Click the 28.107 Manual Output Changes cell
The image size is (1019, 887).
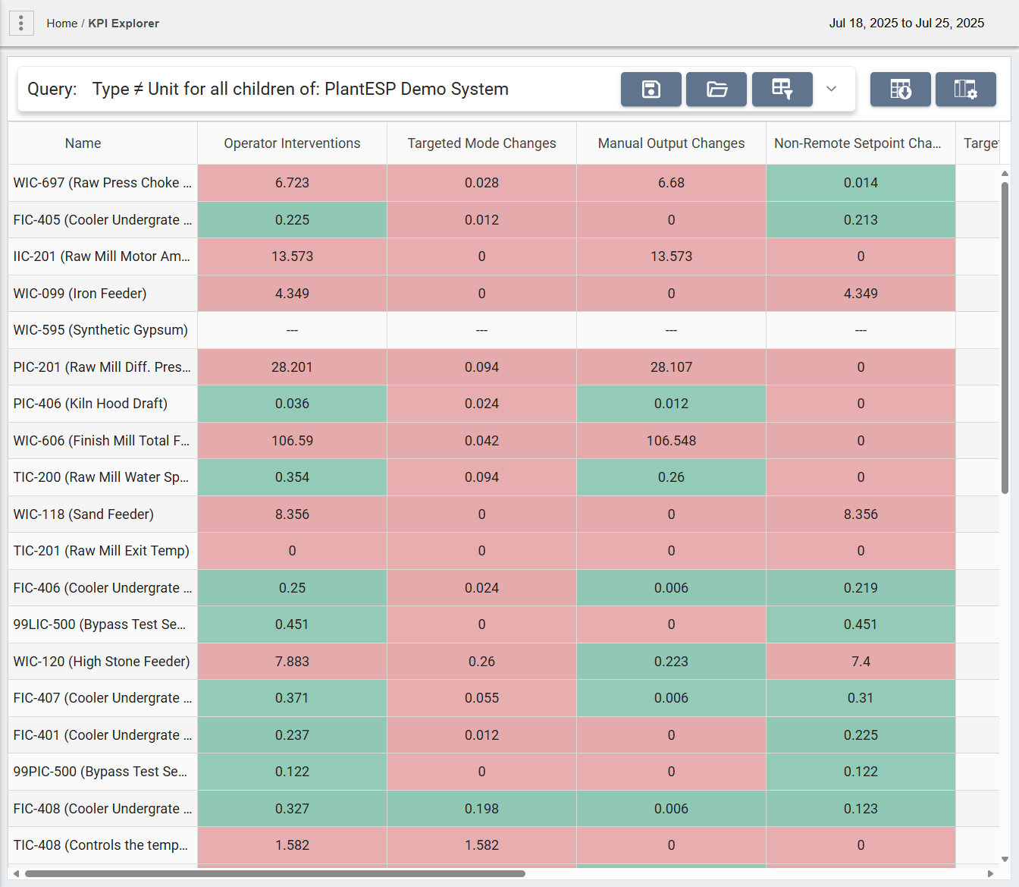pyautogui.click(x=672, y=367)
